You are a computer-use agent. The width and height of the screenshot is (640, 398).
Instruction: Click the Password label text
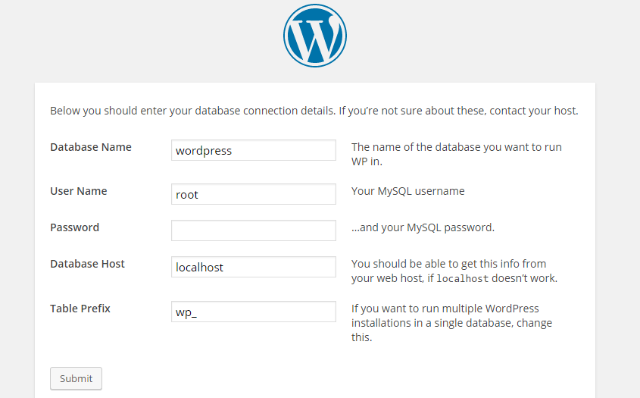[x=75, y=227]
